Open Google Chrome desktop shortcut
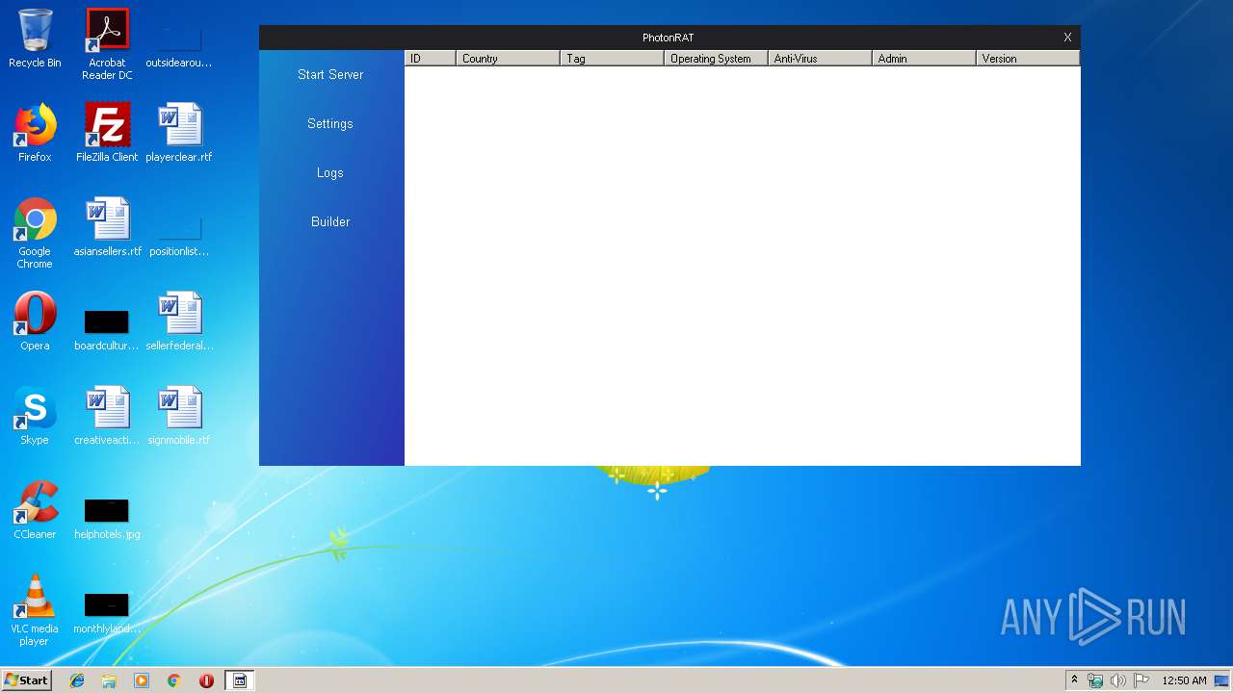The image size is (1233, 693). 35,233
